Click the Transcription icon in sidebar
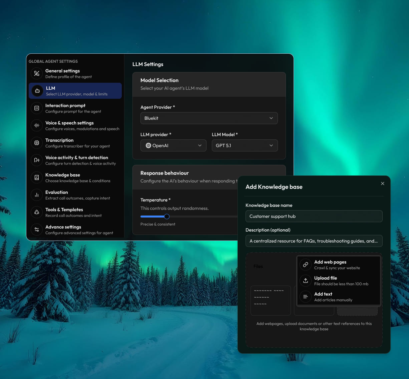The image size is (409, 379). pyautogui.click(x=37, y=143)
